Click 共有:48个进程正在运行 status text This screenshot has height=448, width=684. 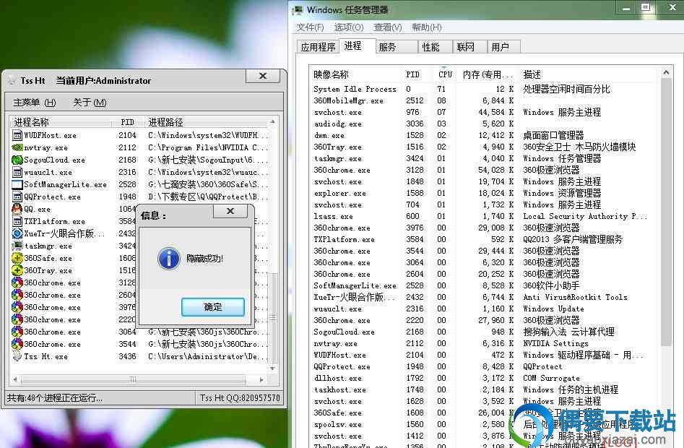coord(54,398)
